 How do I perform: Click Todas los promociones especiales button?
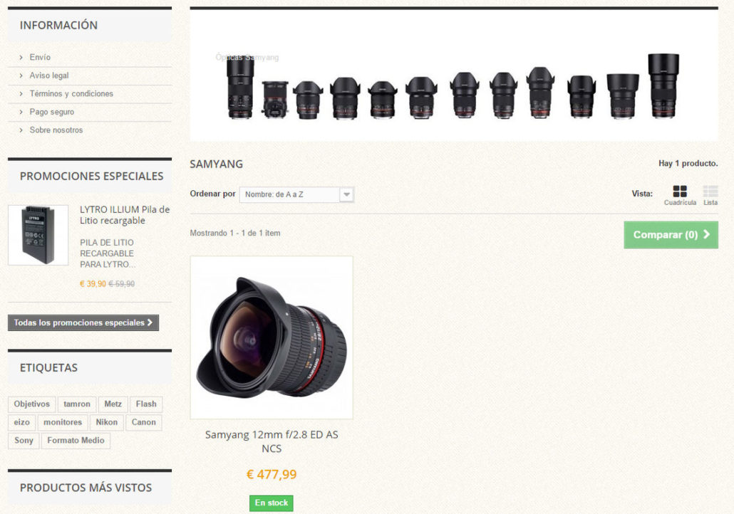point(83,322)
